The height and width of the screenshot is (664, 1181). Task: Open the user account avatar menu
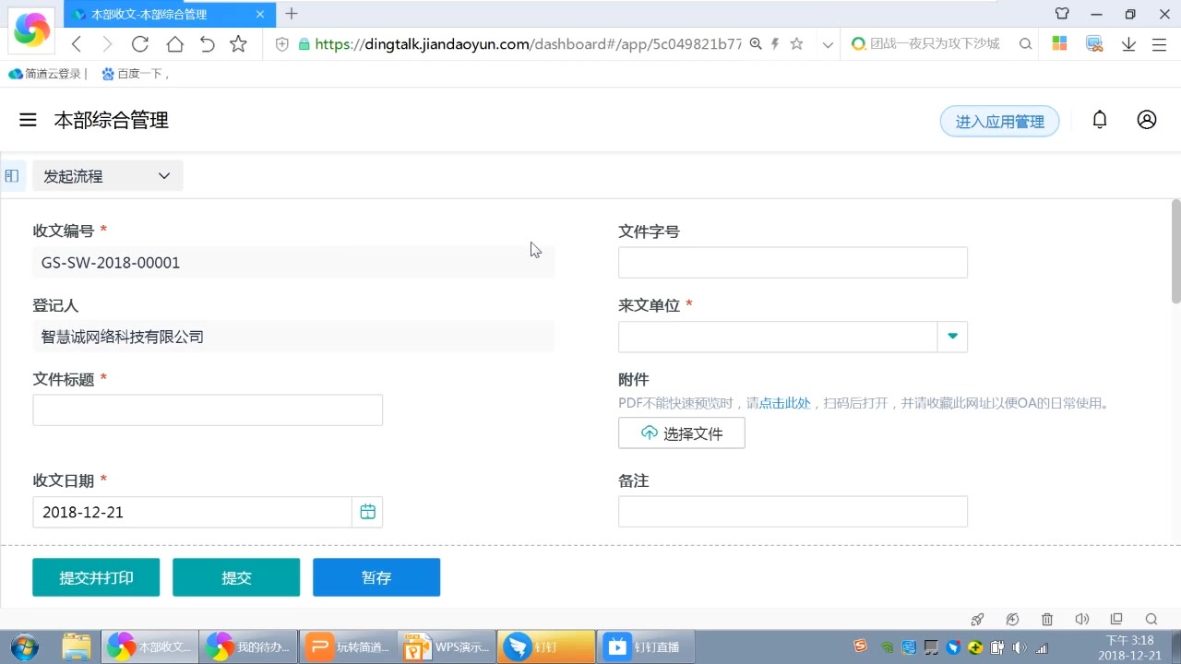(1147, 120)
